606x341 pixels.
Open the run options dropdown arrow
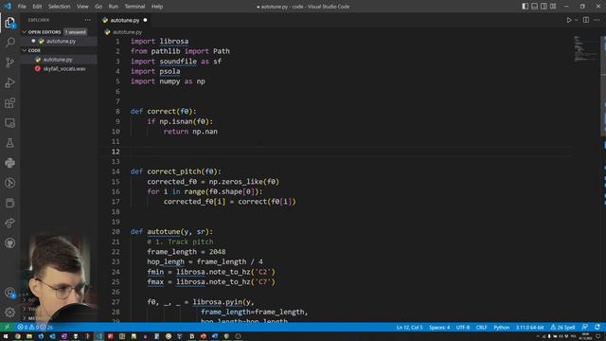tap(577, 20)
